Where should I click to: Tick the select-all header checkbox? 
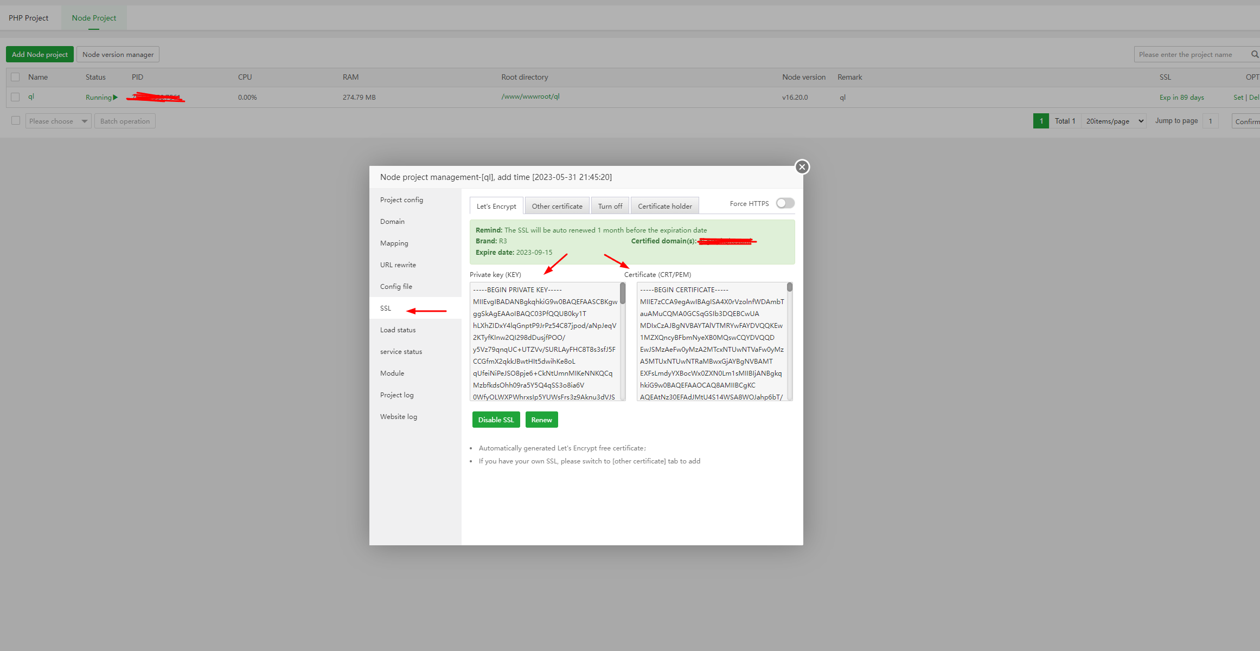pyautogui.click(x=15, y=77)
